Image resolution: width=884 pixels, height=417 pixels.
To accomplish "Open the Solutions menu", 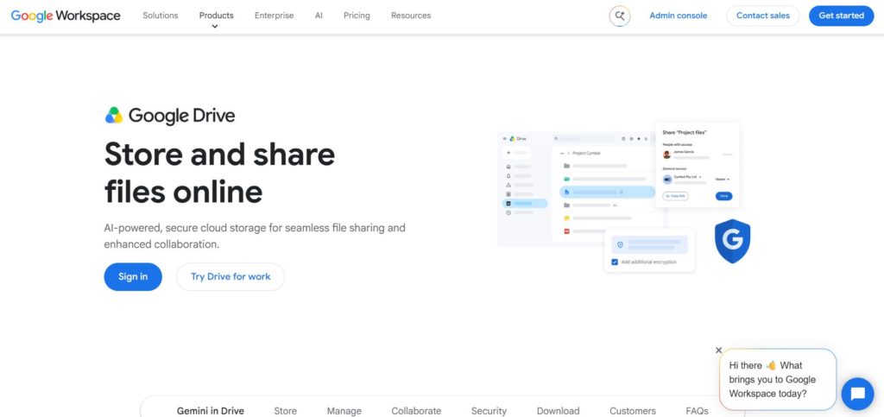I will tap(160, 16).
